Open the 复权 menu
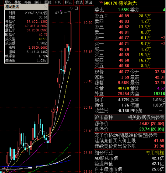 (8, 2)
